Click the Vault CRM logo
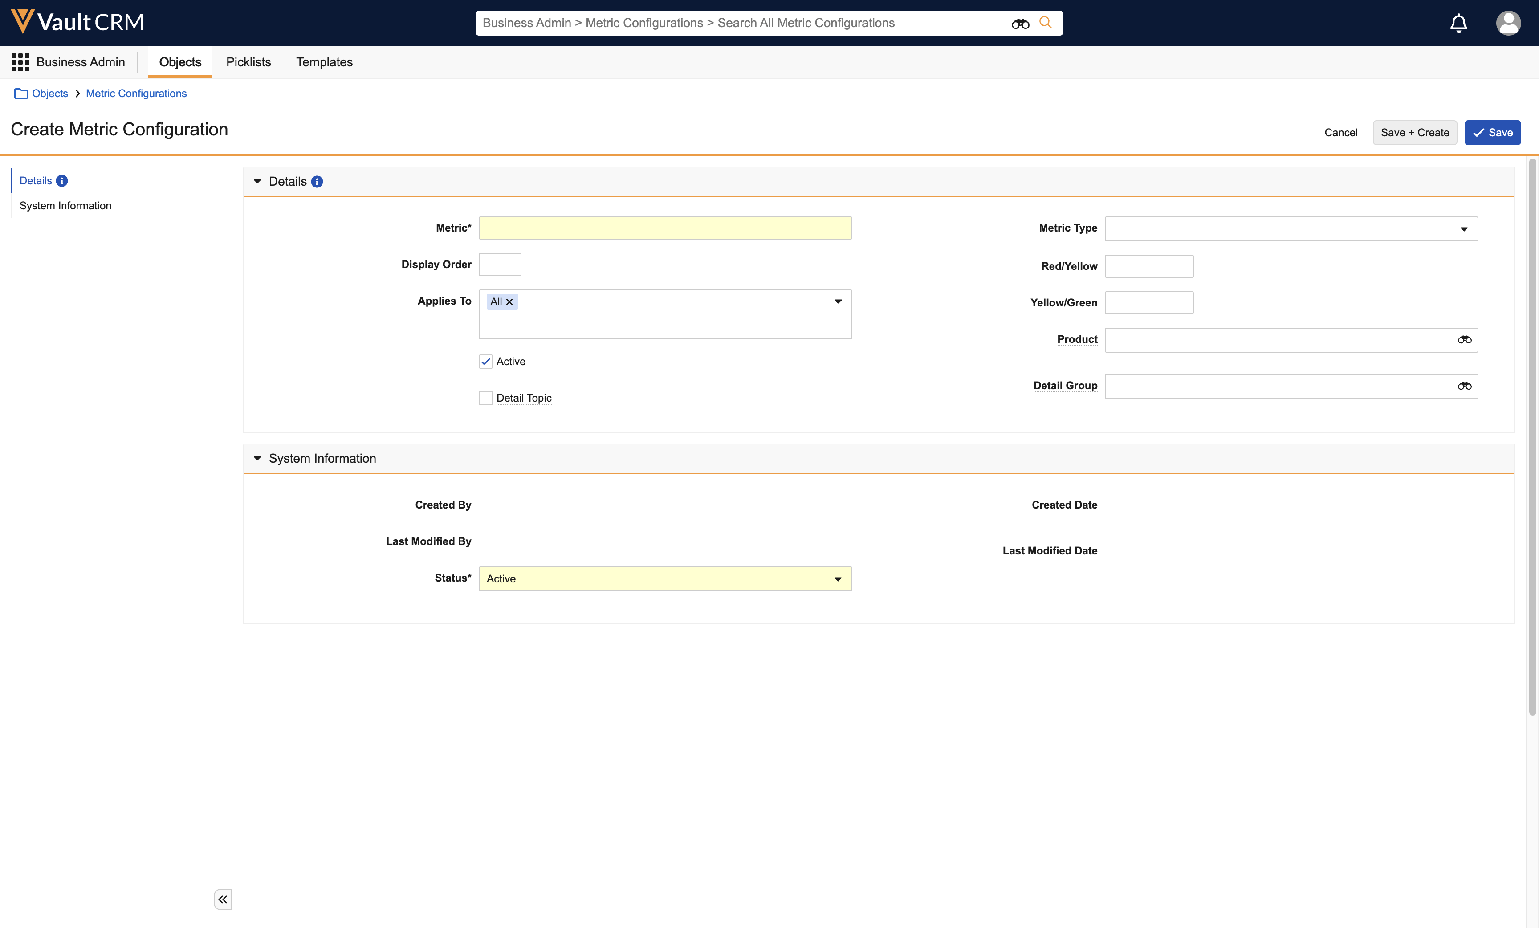Viewport: 1539px width, 928px height. 77,22
